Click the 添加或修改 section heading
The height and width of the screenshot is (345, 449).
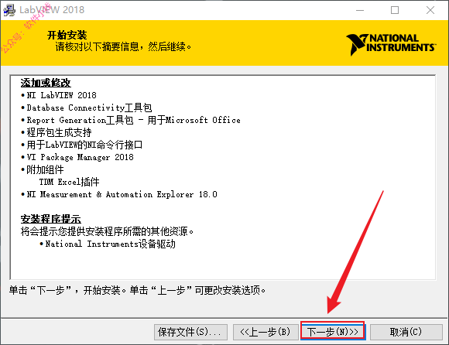click(x=46, y=83)
